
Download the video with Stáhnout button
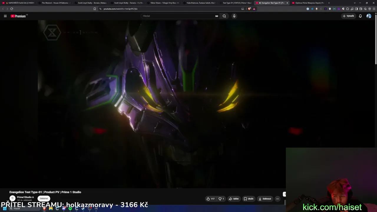(x=265, y=199)
